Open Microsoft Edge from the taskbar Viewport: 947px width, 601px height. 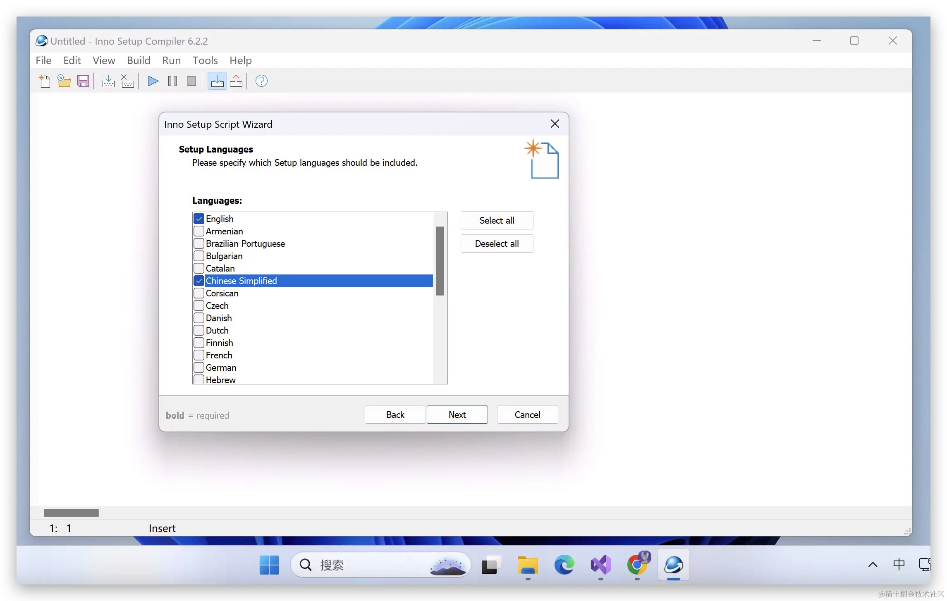[564, 565]
